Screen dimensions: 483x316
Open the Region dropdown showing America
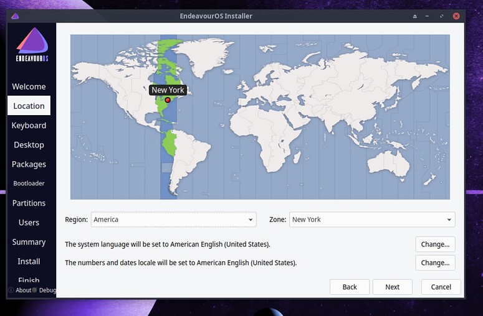173,220
